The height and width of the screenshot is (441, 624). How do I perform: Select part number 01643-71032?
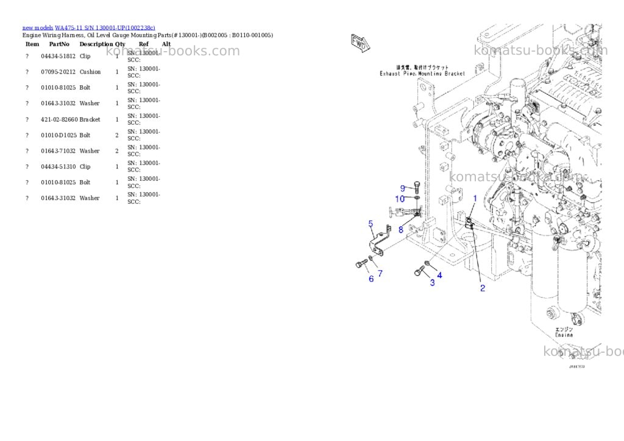[58, 151]
